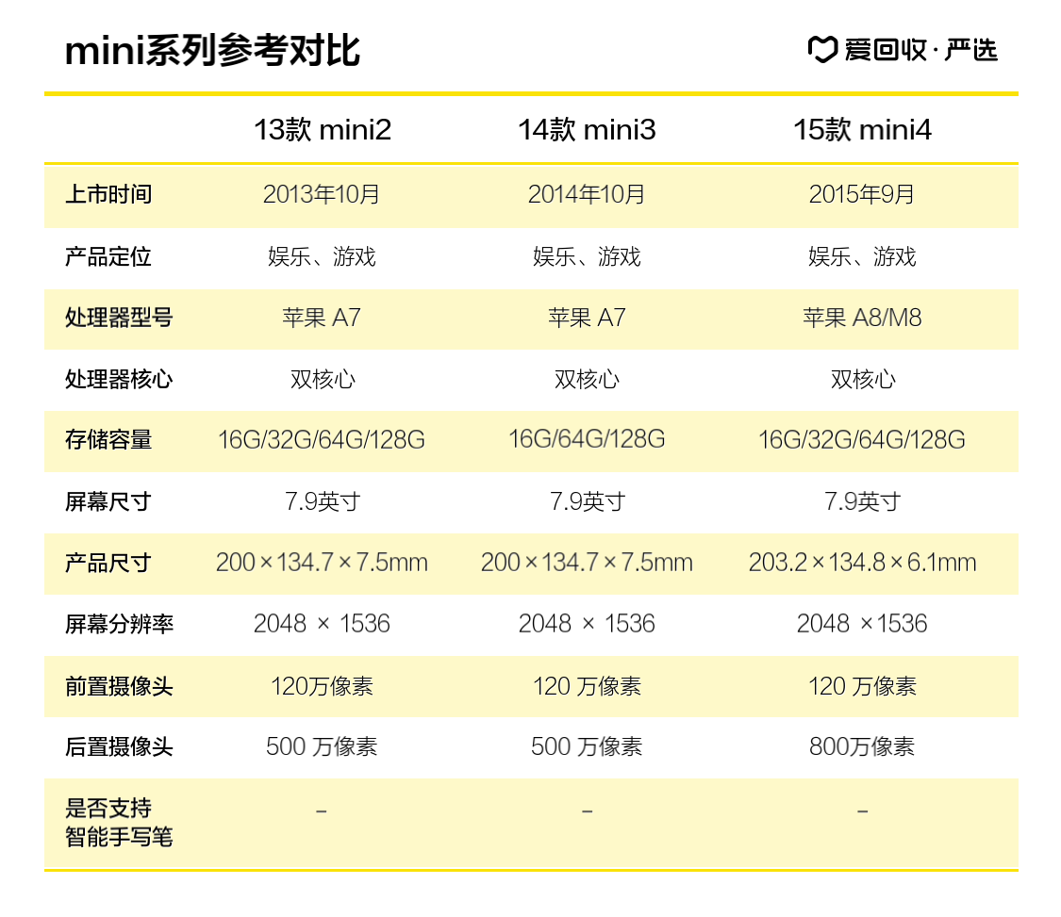Click the 上市时间 row label
The height and width of the screenshot is (917, 1061).
[x=108, y=195]
